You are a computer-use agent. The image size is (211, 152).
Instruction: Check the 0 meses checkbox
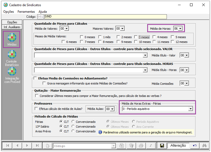pos(81,37)
